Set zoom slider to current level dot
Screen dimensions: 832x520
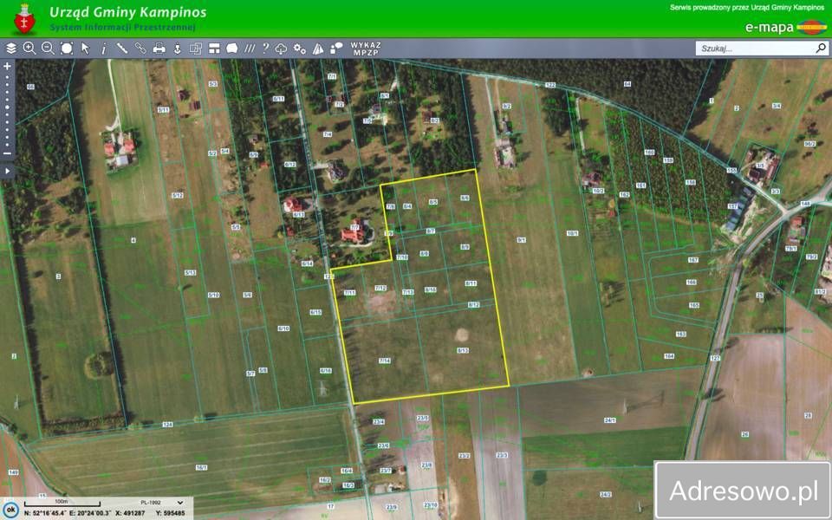(x=8, y=107)
